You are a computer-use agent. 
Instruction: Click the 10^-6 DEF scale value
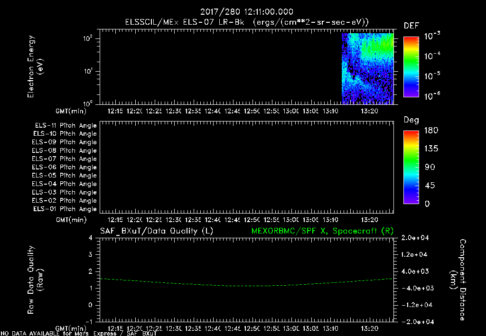[432, 96]
